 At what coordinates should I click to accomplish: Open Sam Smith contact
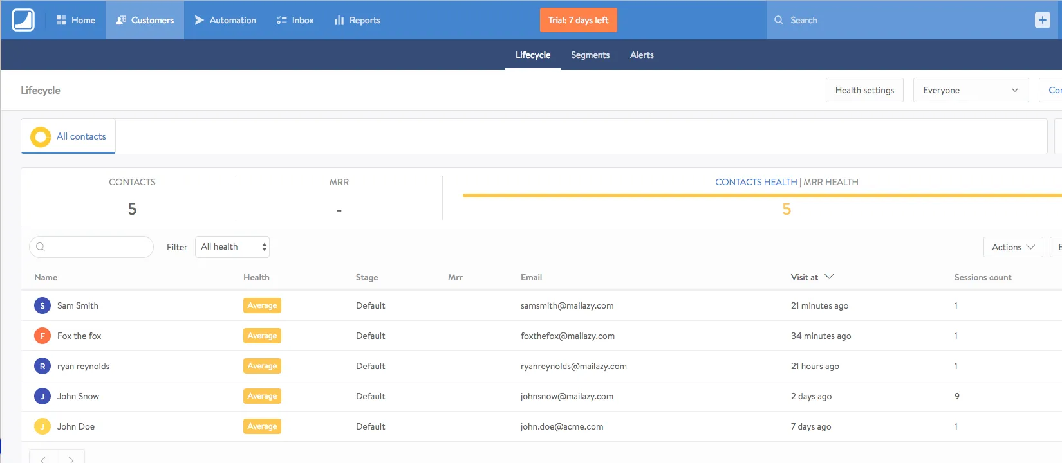78,305
